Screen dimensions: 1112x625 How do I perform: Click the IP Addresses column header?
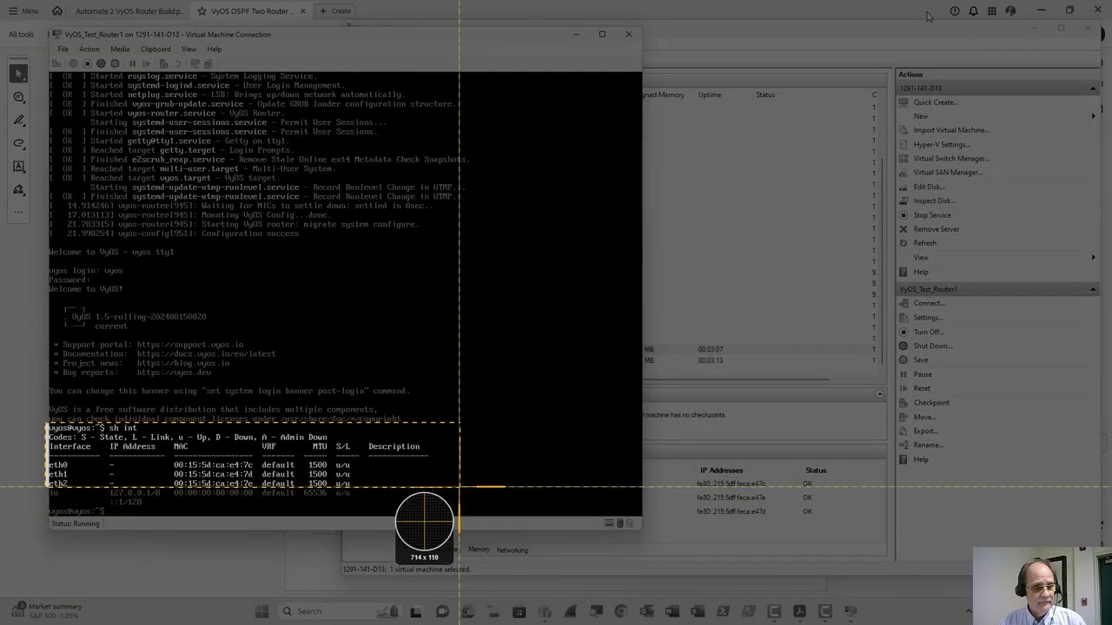[x=721, y=470]
